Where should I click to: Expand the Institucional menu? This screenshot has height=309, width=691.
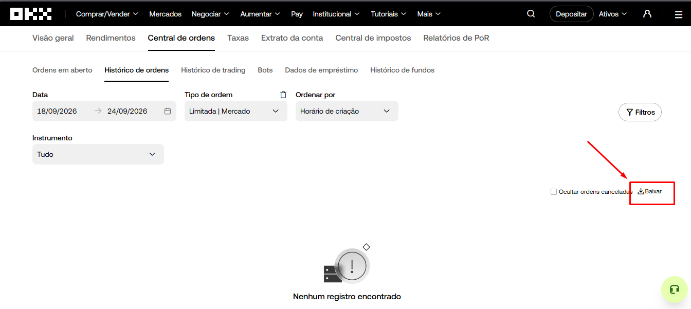point(336,14)
